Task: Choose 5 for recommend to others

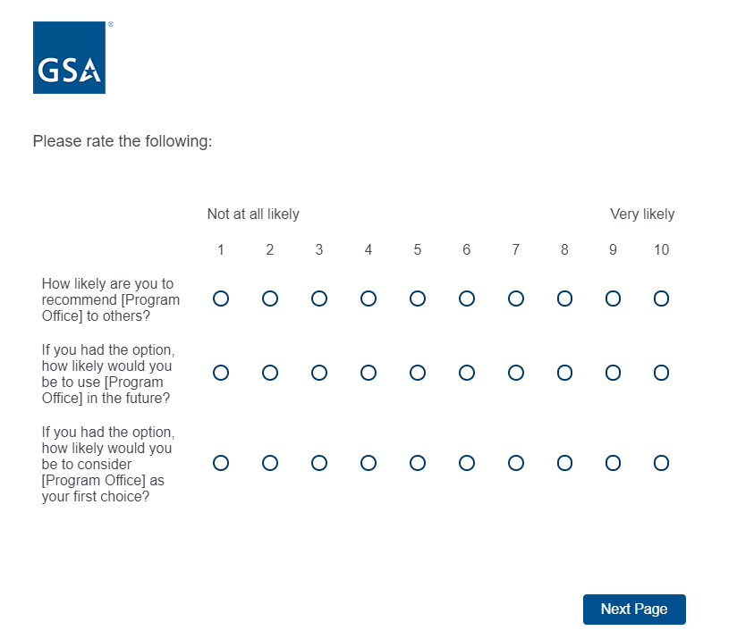Action: 418,298
